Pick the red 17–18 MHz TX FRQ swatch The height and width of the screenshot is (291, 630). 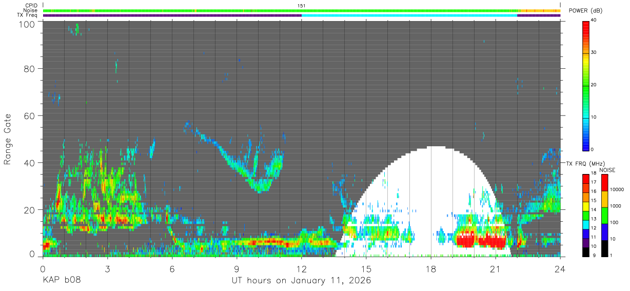585,179
